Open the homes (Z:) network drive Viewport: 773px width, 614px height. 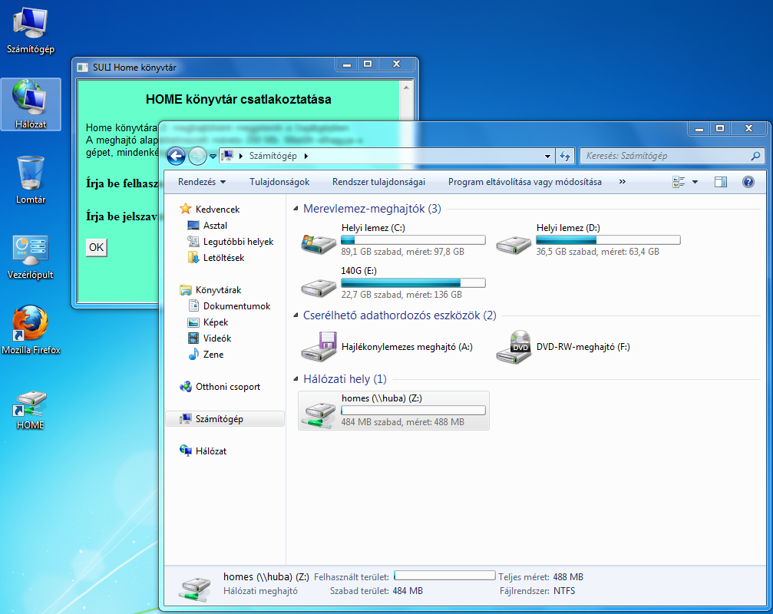(393, 411)
